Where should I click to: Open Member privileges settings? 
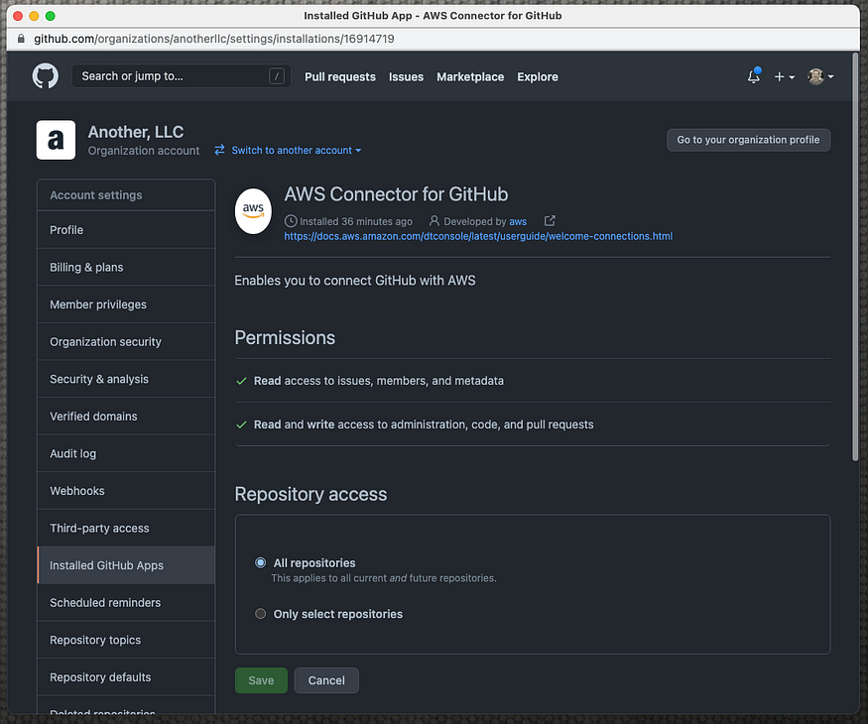pos(126,304)
